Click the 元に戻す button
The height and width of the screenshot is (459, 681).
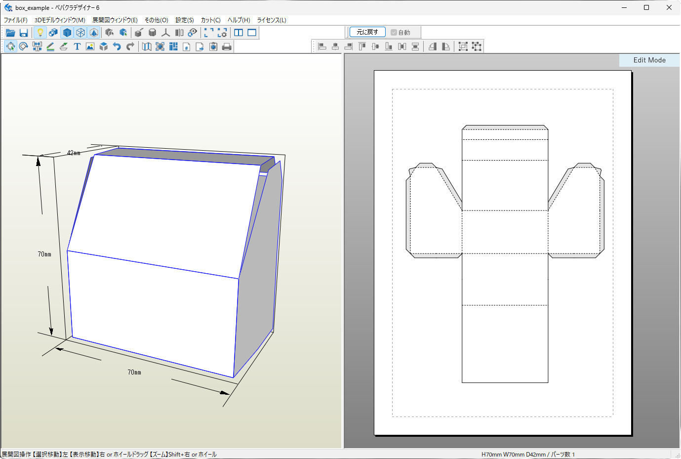click(367, 32)
